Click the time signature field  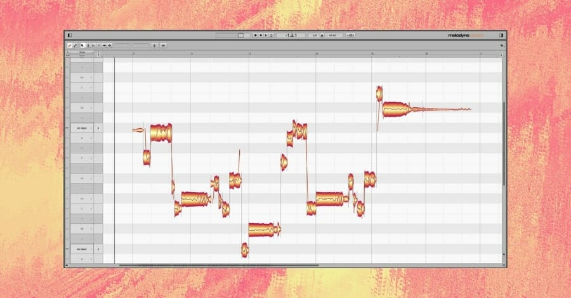click(315, 36)
